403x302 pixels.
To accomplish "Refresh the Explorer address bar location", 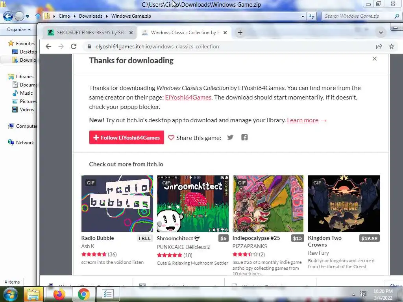I will 312,16.
